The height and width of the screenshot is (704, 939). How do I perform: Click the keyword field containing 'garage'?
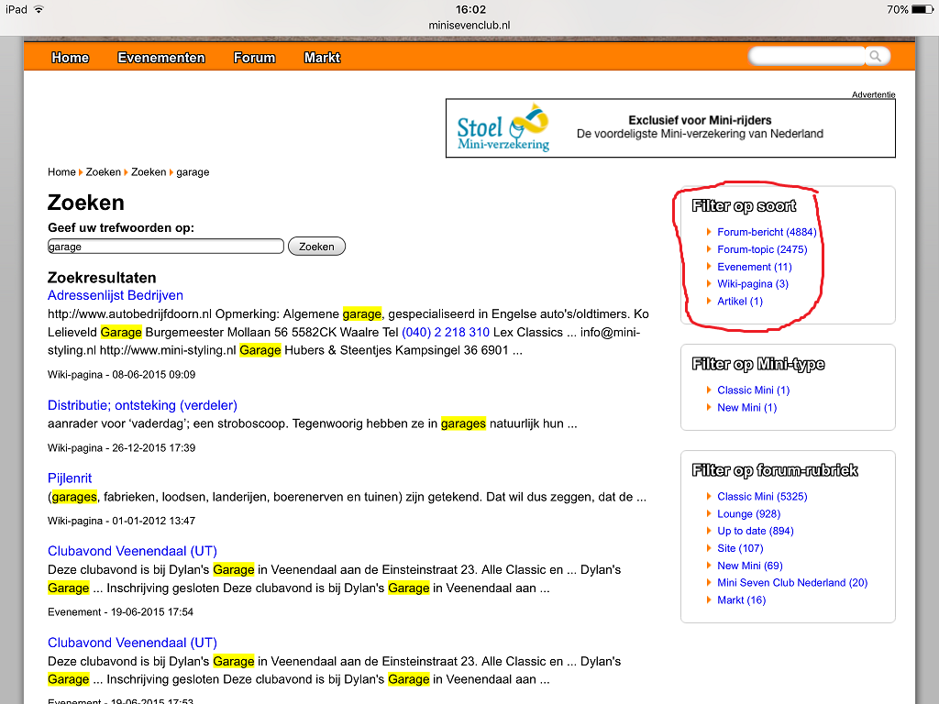tap(165, 247)
